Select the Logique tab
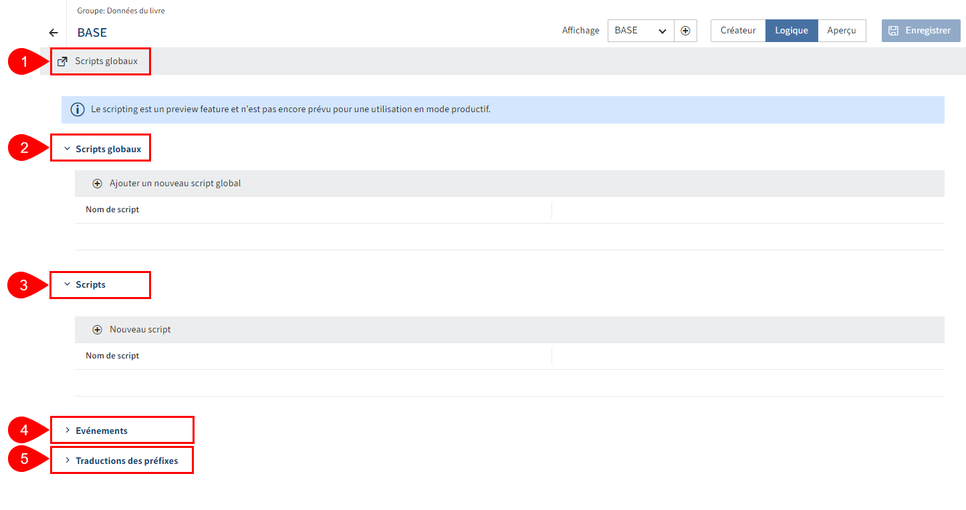966x510 pixels. click(792, 31)
